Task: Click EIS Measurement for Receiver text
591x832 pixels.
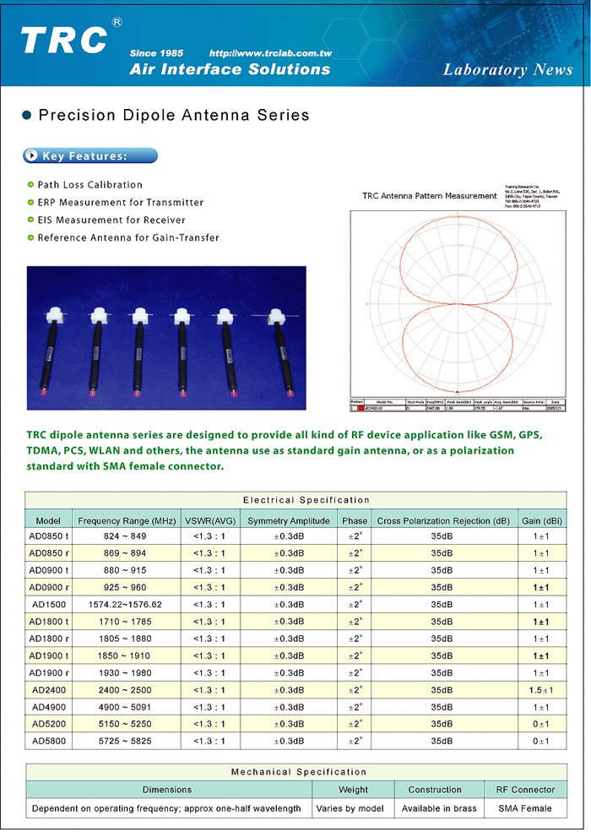Action: pyautogui.click(x=111, y=220)
